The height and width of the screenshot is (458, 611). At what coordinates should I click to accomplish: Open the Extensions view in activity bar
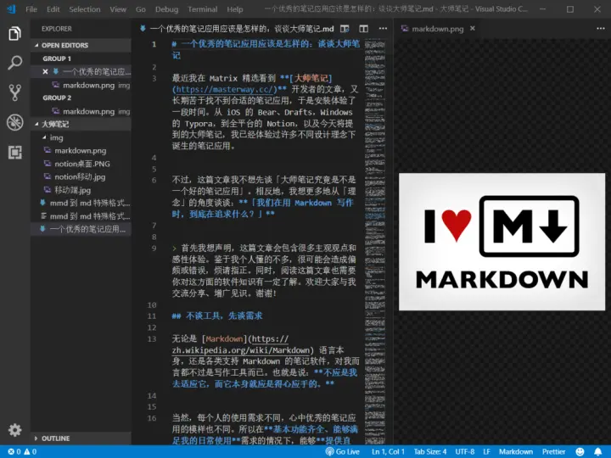click(14, 153)
